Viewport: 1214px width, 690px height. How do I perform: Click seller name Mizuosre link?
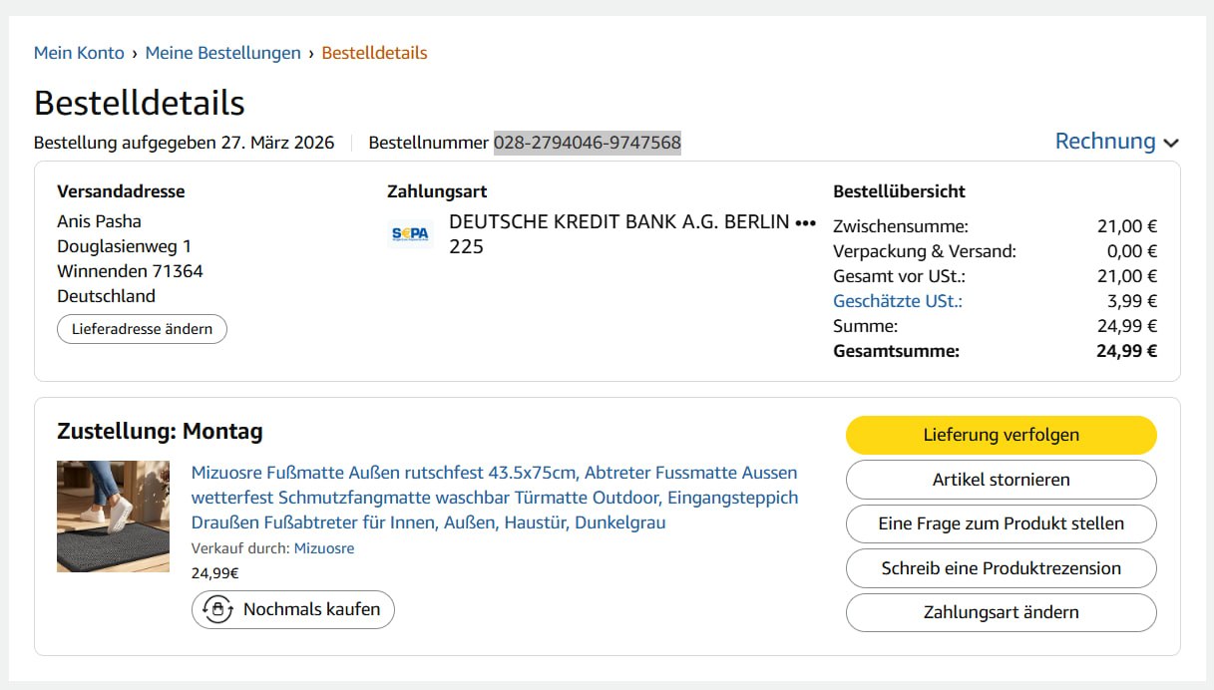pyautogui.click(x=323, y=548)
